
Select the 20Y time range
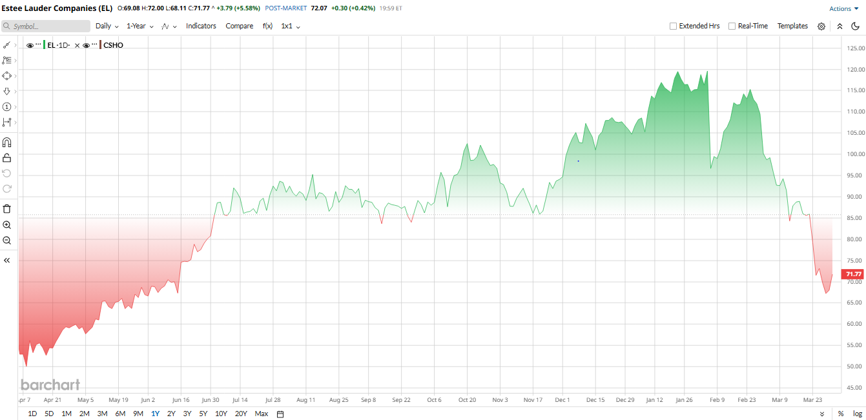tap(241, 414)
